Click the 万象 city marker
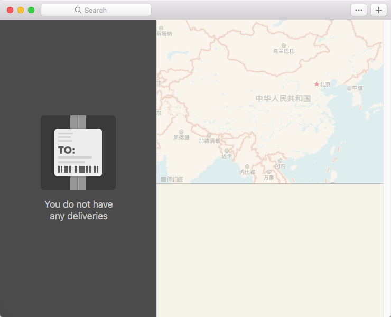This screenshot has width=391, height=317. pyautogui.click(x=269, y=172)
